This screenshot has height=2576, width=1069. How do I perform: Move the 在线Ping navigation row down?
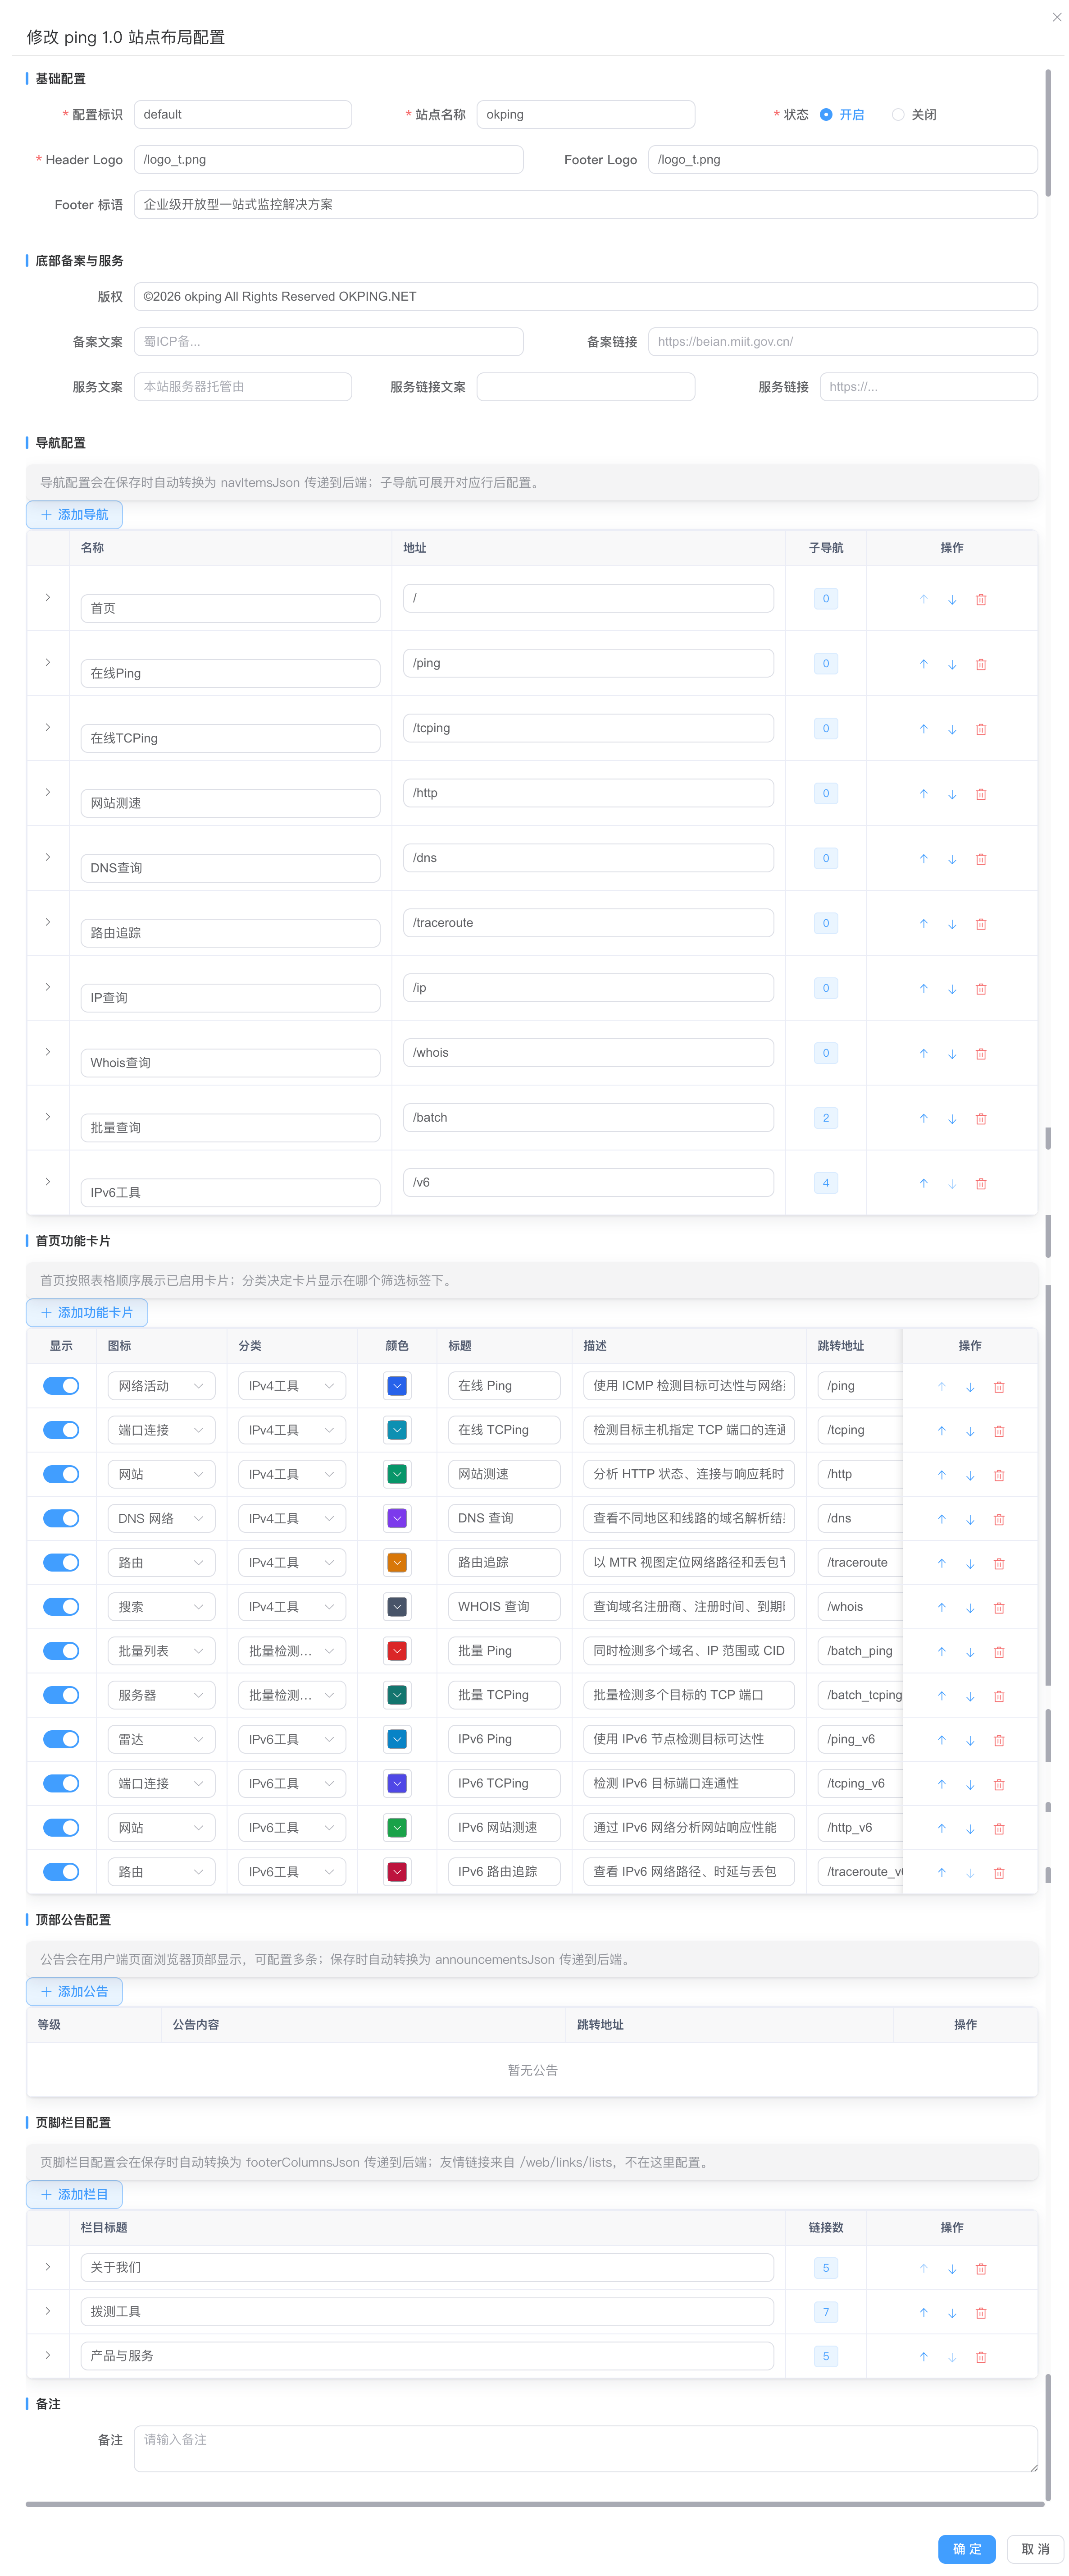point(952,665)
